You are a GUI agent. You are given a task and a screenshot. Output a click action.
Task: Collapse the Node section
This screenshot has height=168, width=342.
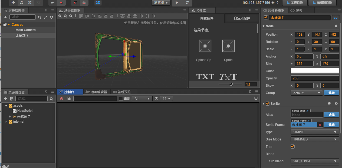pos(264,26)
